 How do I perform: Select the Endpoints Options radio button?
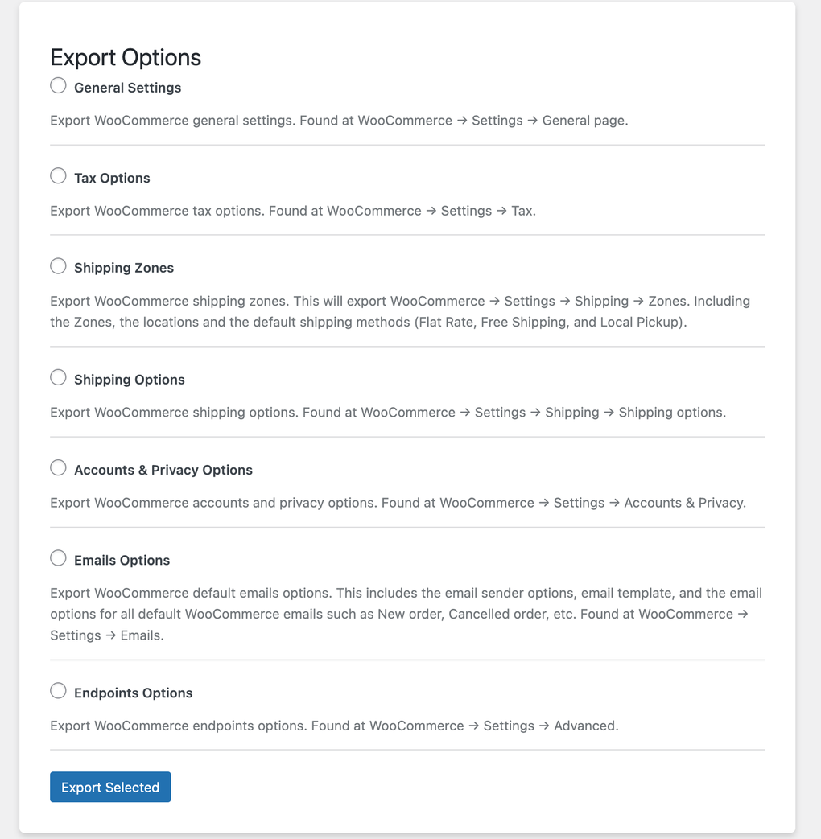coord(58,690)
